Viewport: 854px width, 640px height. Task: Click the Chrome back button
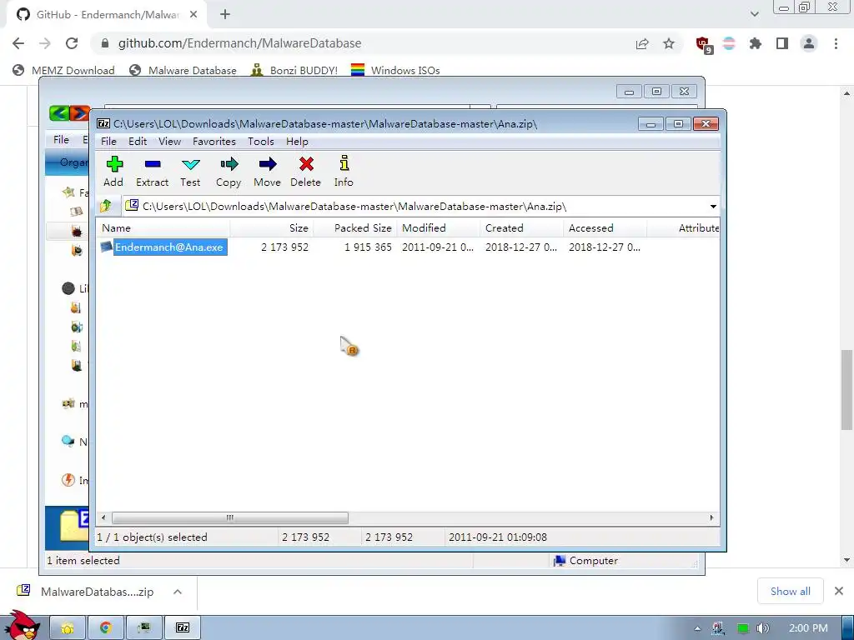tap(18, 43)
